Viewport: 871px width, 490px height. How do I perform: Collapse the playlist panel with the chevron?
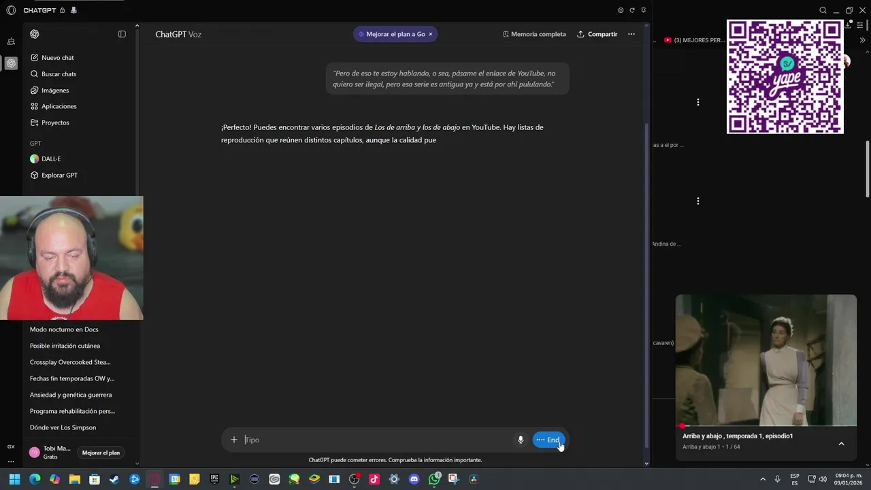tap(841, 444)
